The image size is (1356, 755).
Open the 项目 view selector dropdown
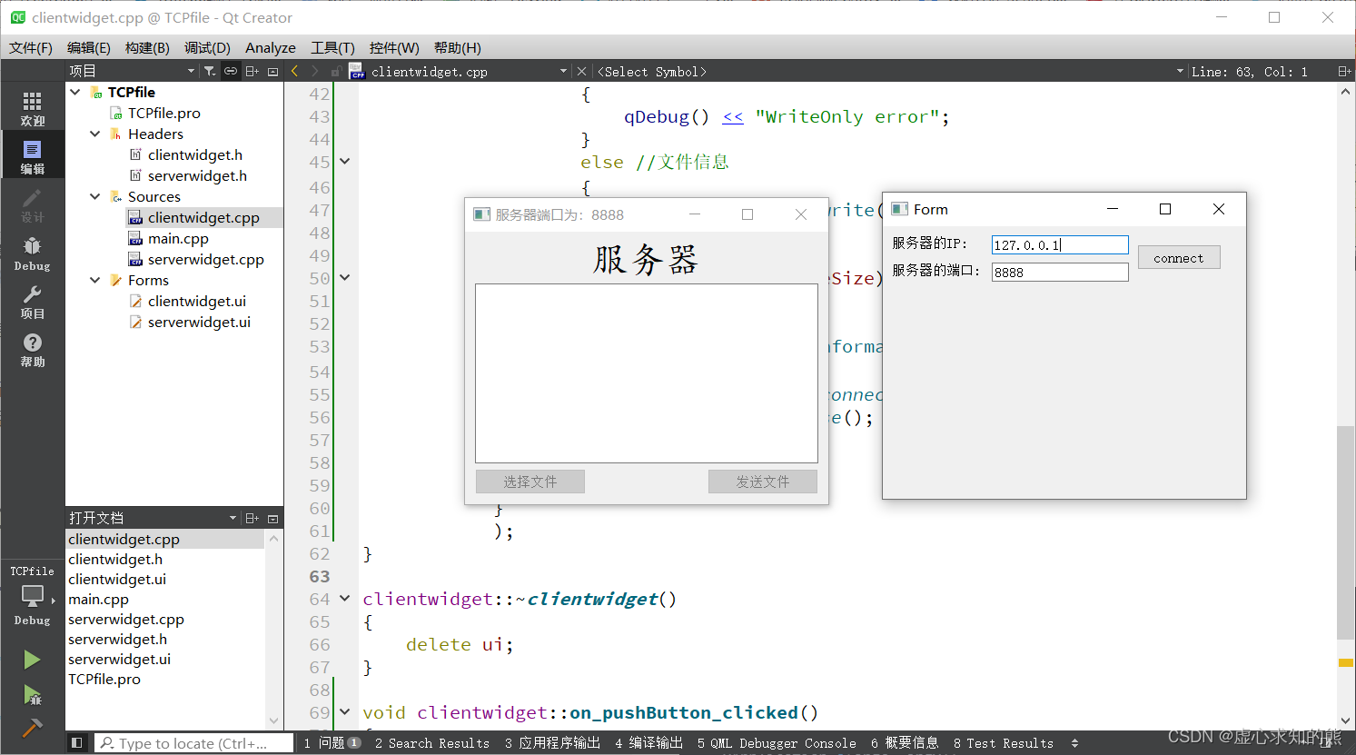coord(191,71)
